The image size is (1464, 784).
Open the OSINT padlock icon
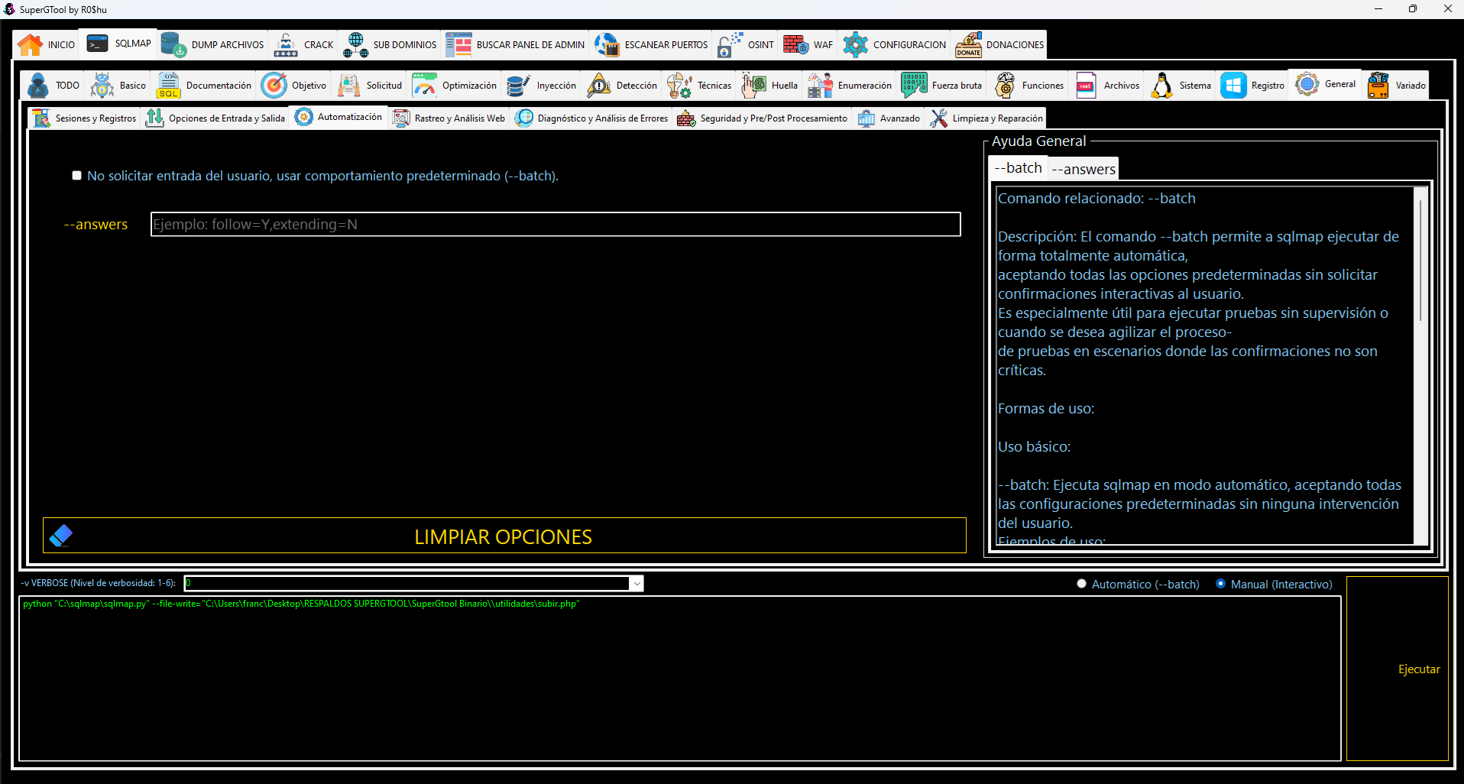point(730,44)
